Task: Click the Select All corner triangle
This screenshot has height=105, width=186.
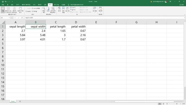Action: coord(3,22)
